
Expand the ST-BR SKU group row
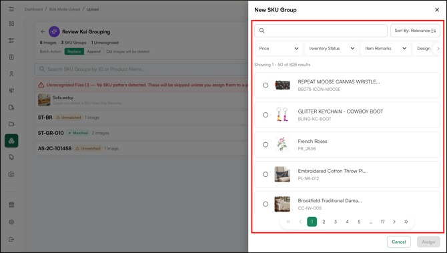(x=141, y=117)
